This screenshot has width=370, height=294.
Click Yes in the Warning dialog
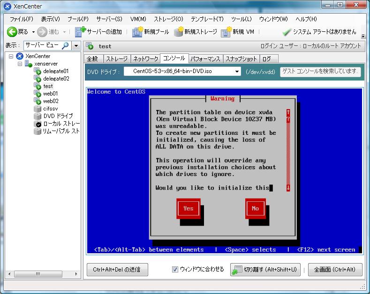pyautogui.click(x=189, y=208)
